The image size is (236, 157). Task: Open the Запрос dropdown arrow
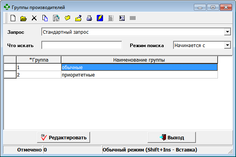point(227,32)
